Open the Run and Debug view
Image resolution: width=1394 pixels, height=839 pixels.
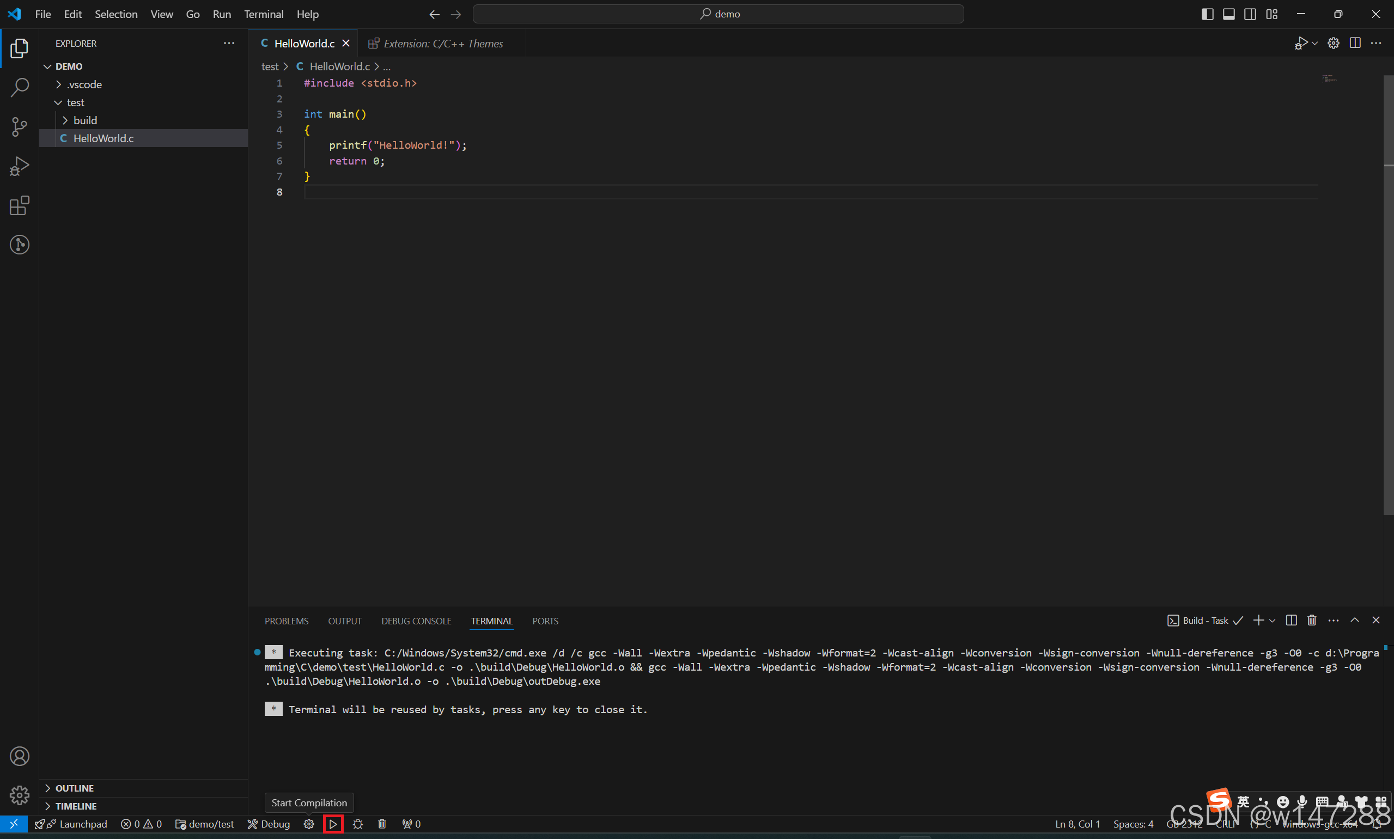click(19, 166)
